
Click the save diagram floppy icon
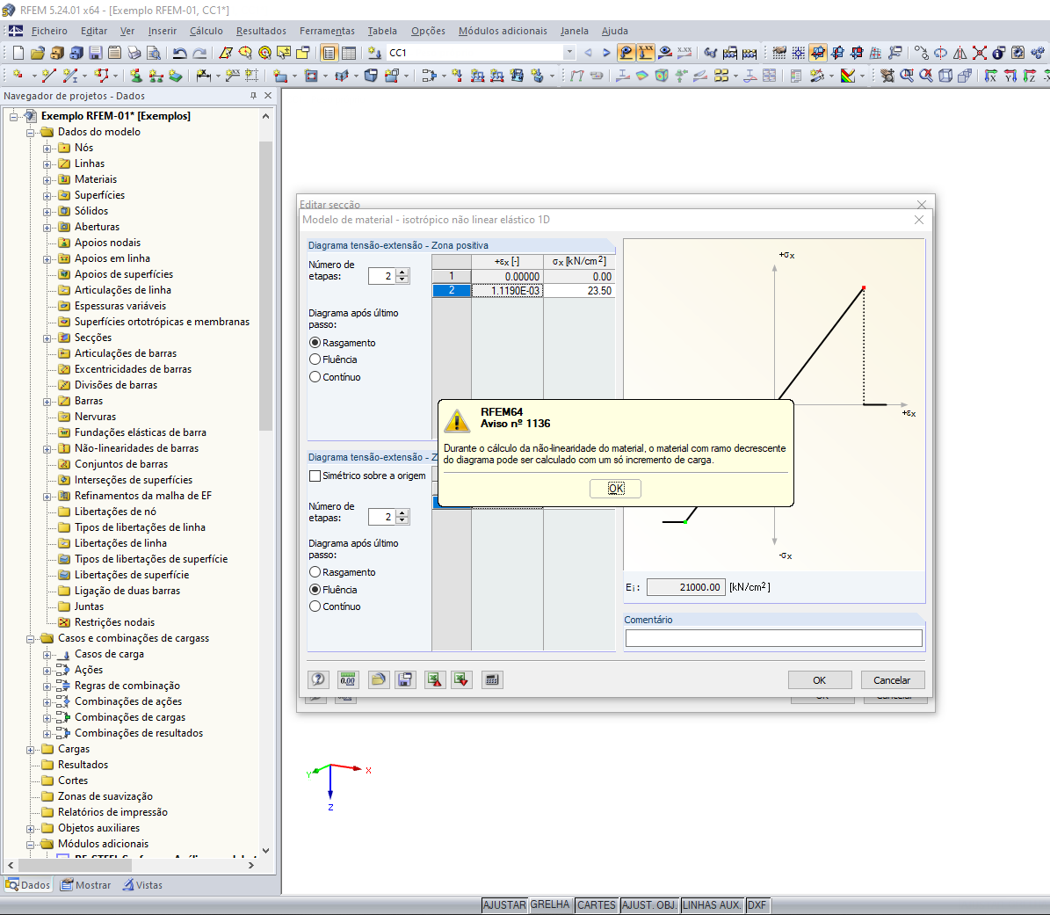click(405, 680)
